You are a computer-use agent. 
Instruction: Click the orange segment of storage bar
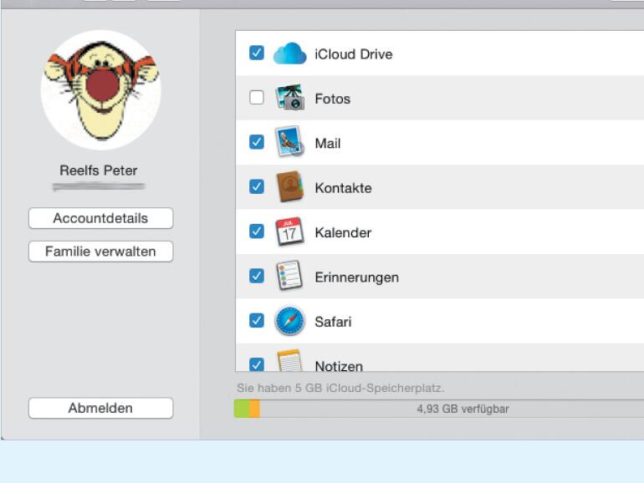pyautogui.click(x=254, y=409)
